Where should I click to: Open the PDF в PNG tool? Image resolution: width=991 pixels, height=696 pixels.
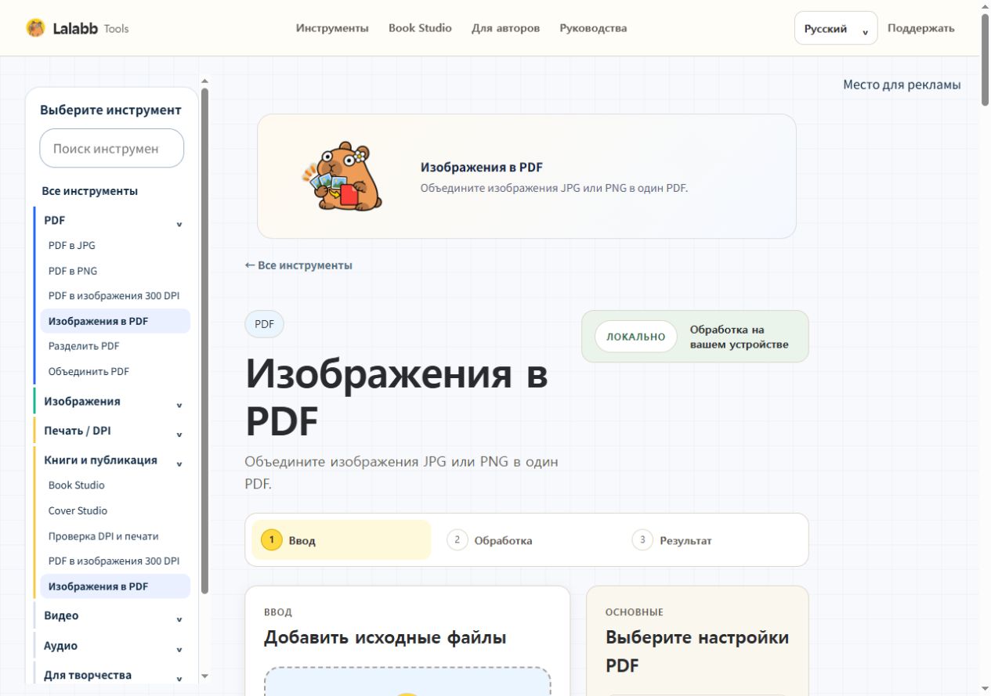(x=73, y=271)
